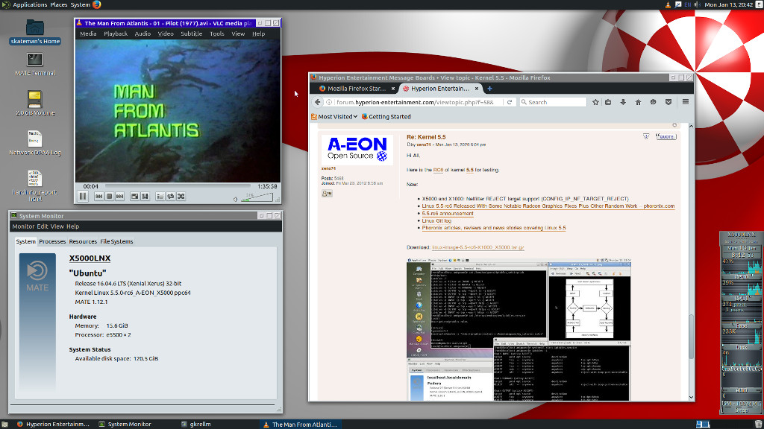Close the Mozilla Firefox Start tab

[393, 89]
